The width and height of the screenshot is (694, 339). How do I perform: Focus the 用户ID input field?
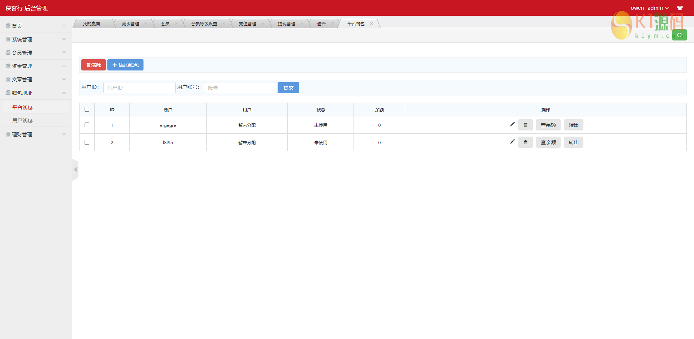[x=139, y=88]
